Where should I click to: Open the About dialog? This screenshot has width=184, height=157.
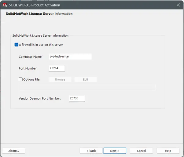(14, 151)
